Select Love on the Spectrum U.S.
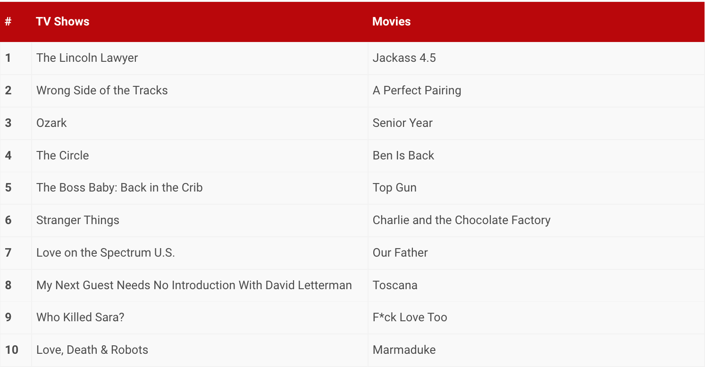The width and height of the screenshot is (705, 367). (x=106, y=253)
